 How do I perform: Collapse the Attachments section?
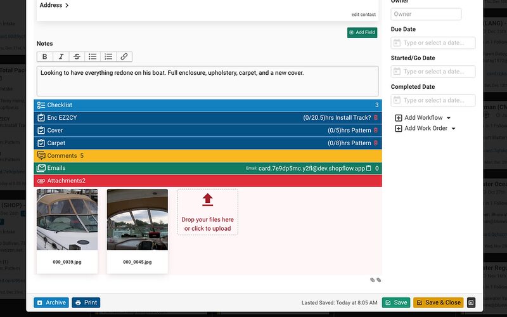pos(208,181)
